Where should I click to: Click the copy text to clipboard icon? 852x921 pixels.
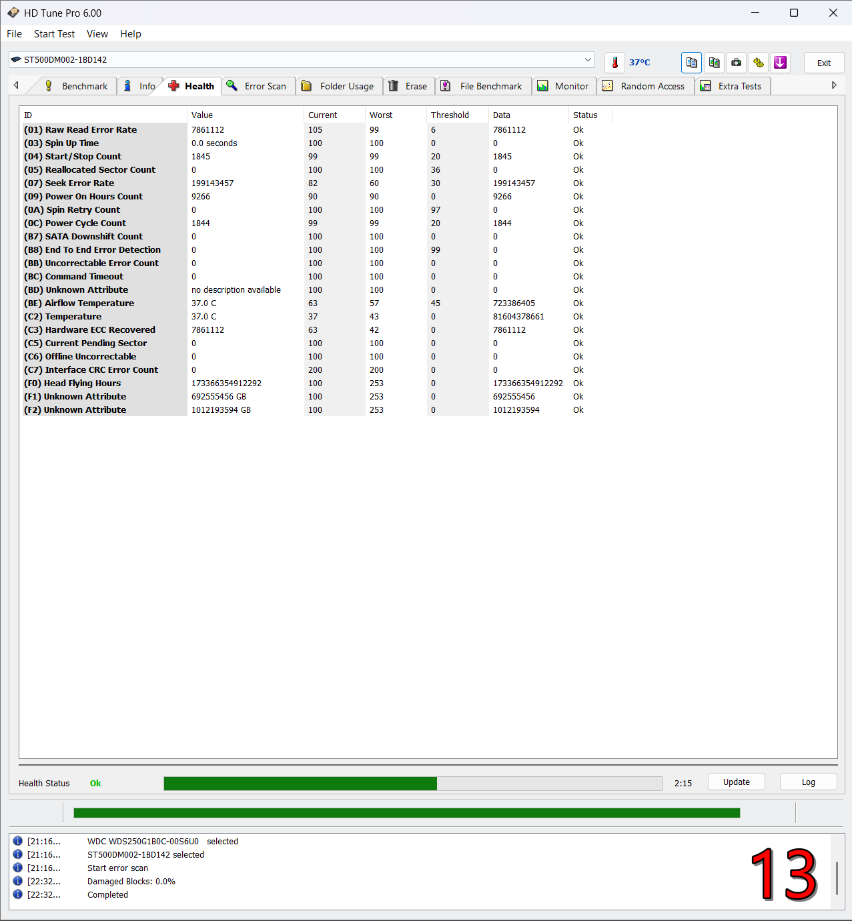(x=691, y=63)
